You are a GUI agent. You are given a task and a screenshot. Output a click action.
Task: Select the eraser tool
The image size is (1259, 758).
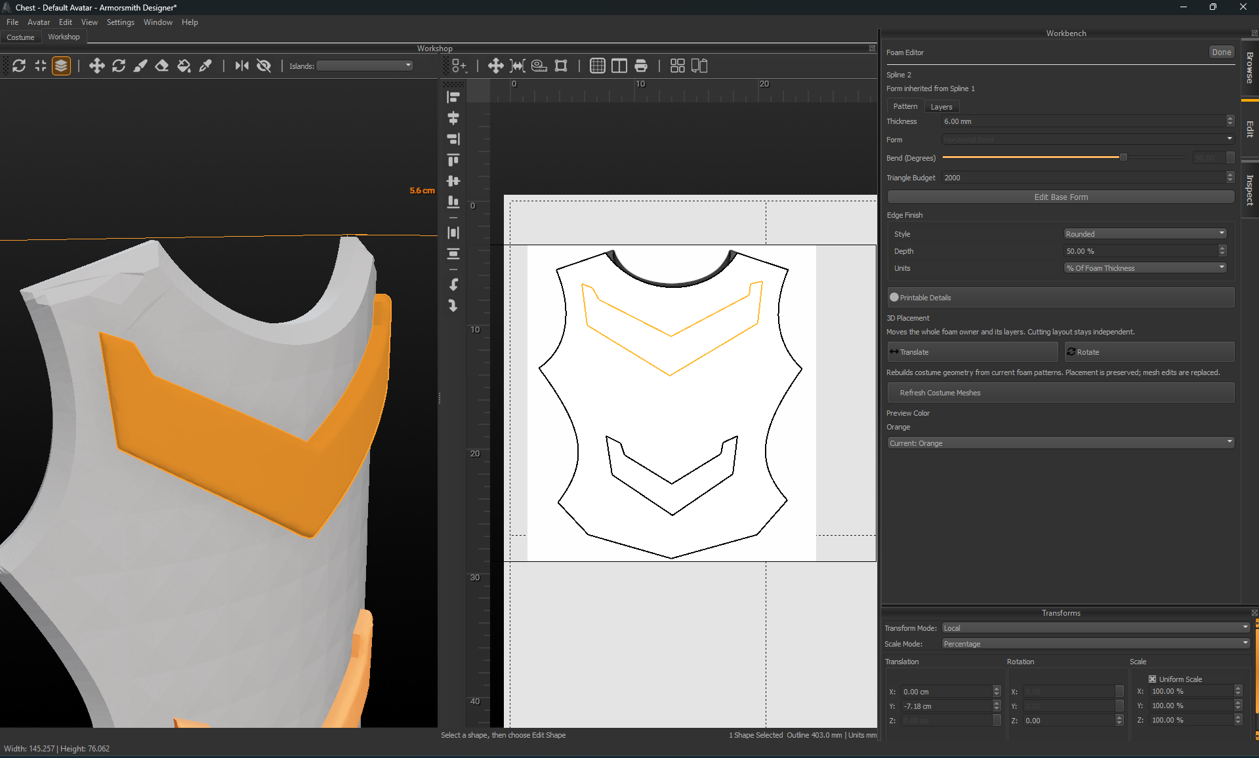[161, 66]
